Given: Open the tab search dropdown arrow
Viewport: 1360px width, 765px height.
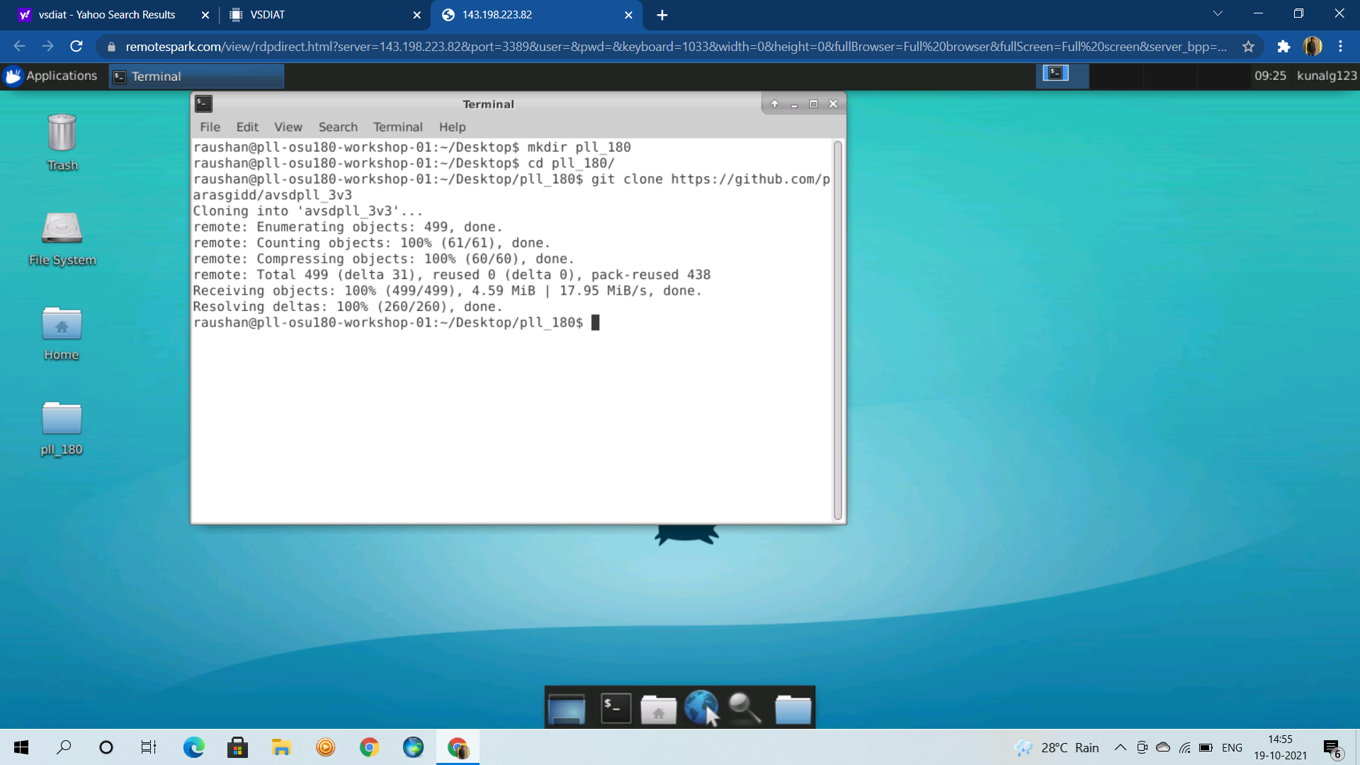Looking at the screenshot, I should point(1218,13).
